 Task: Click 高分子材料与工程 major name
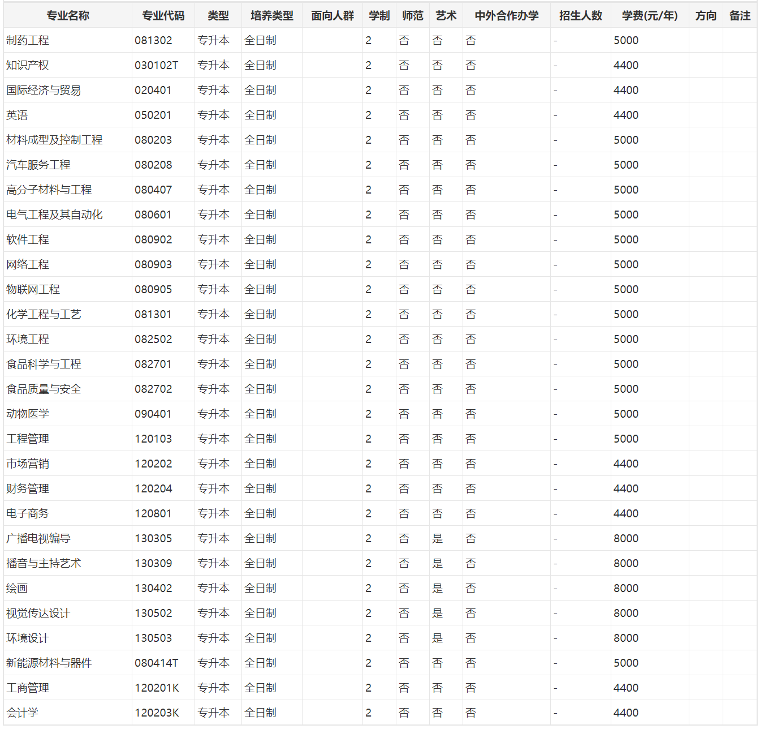(x=49, y=190)
